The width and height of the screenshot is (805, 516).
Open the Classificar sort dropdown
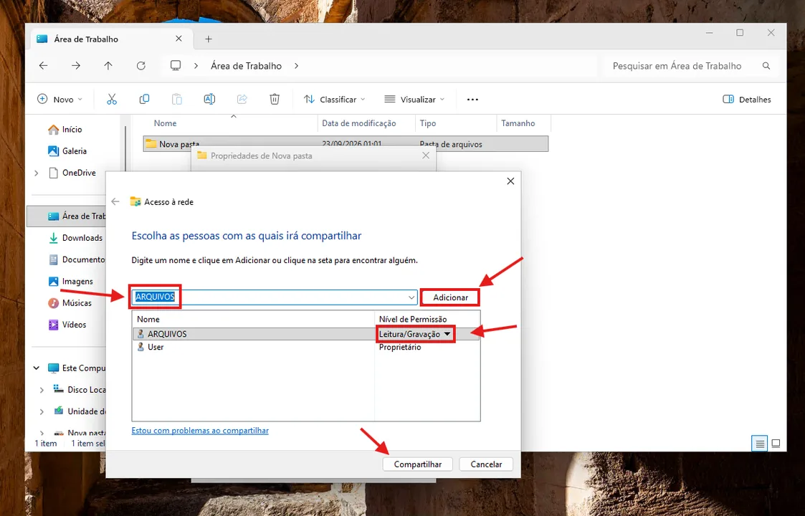[334, 99]
